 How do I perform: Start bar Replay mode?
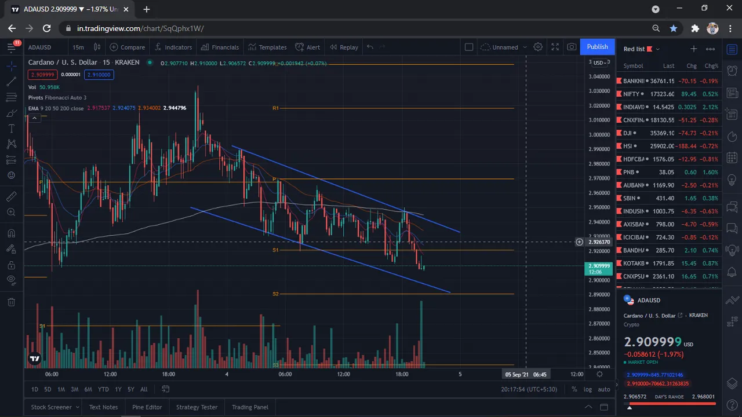344,47
